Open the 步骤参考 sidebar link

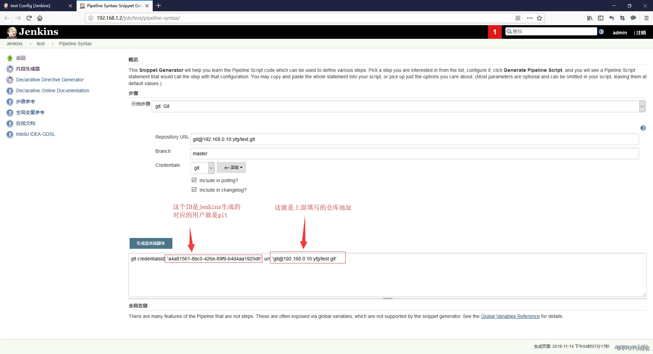pos(26,101)
